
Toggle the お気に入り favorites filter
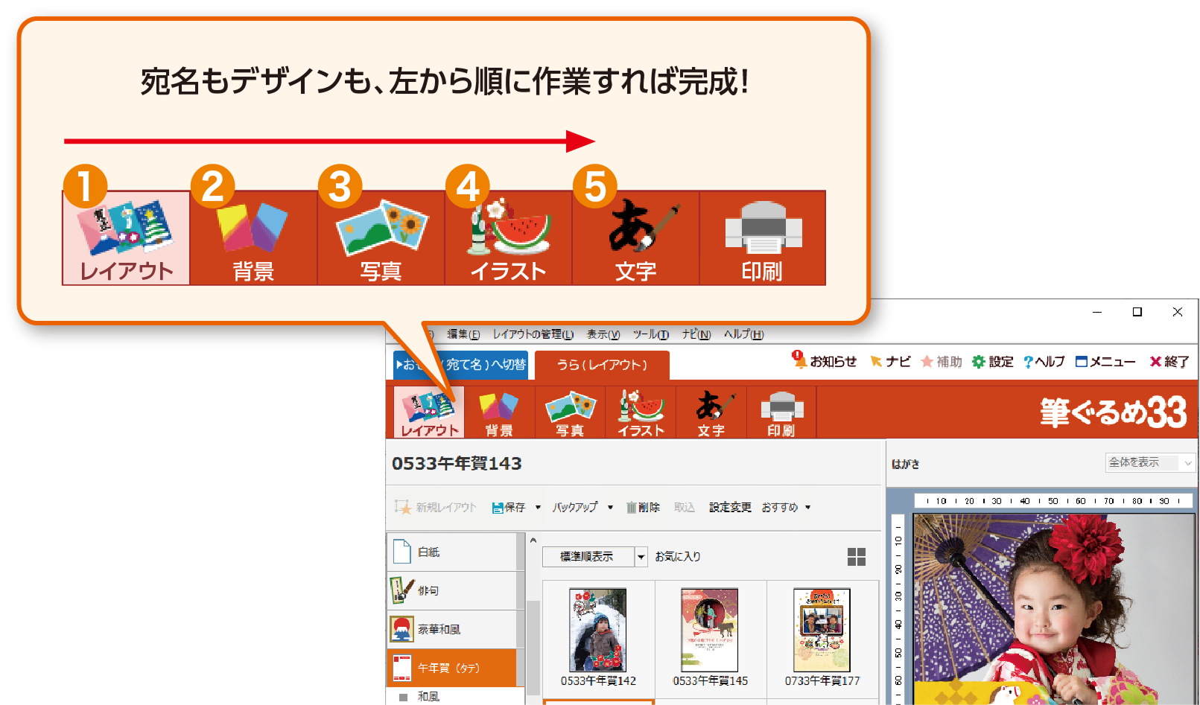[x=676, y=556]
